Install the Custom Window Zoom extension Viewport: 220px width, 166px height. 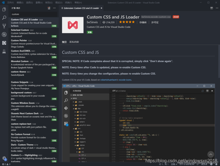(54, 109)
